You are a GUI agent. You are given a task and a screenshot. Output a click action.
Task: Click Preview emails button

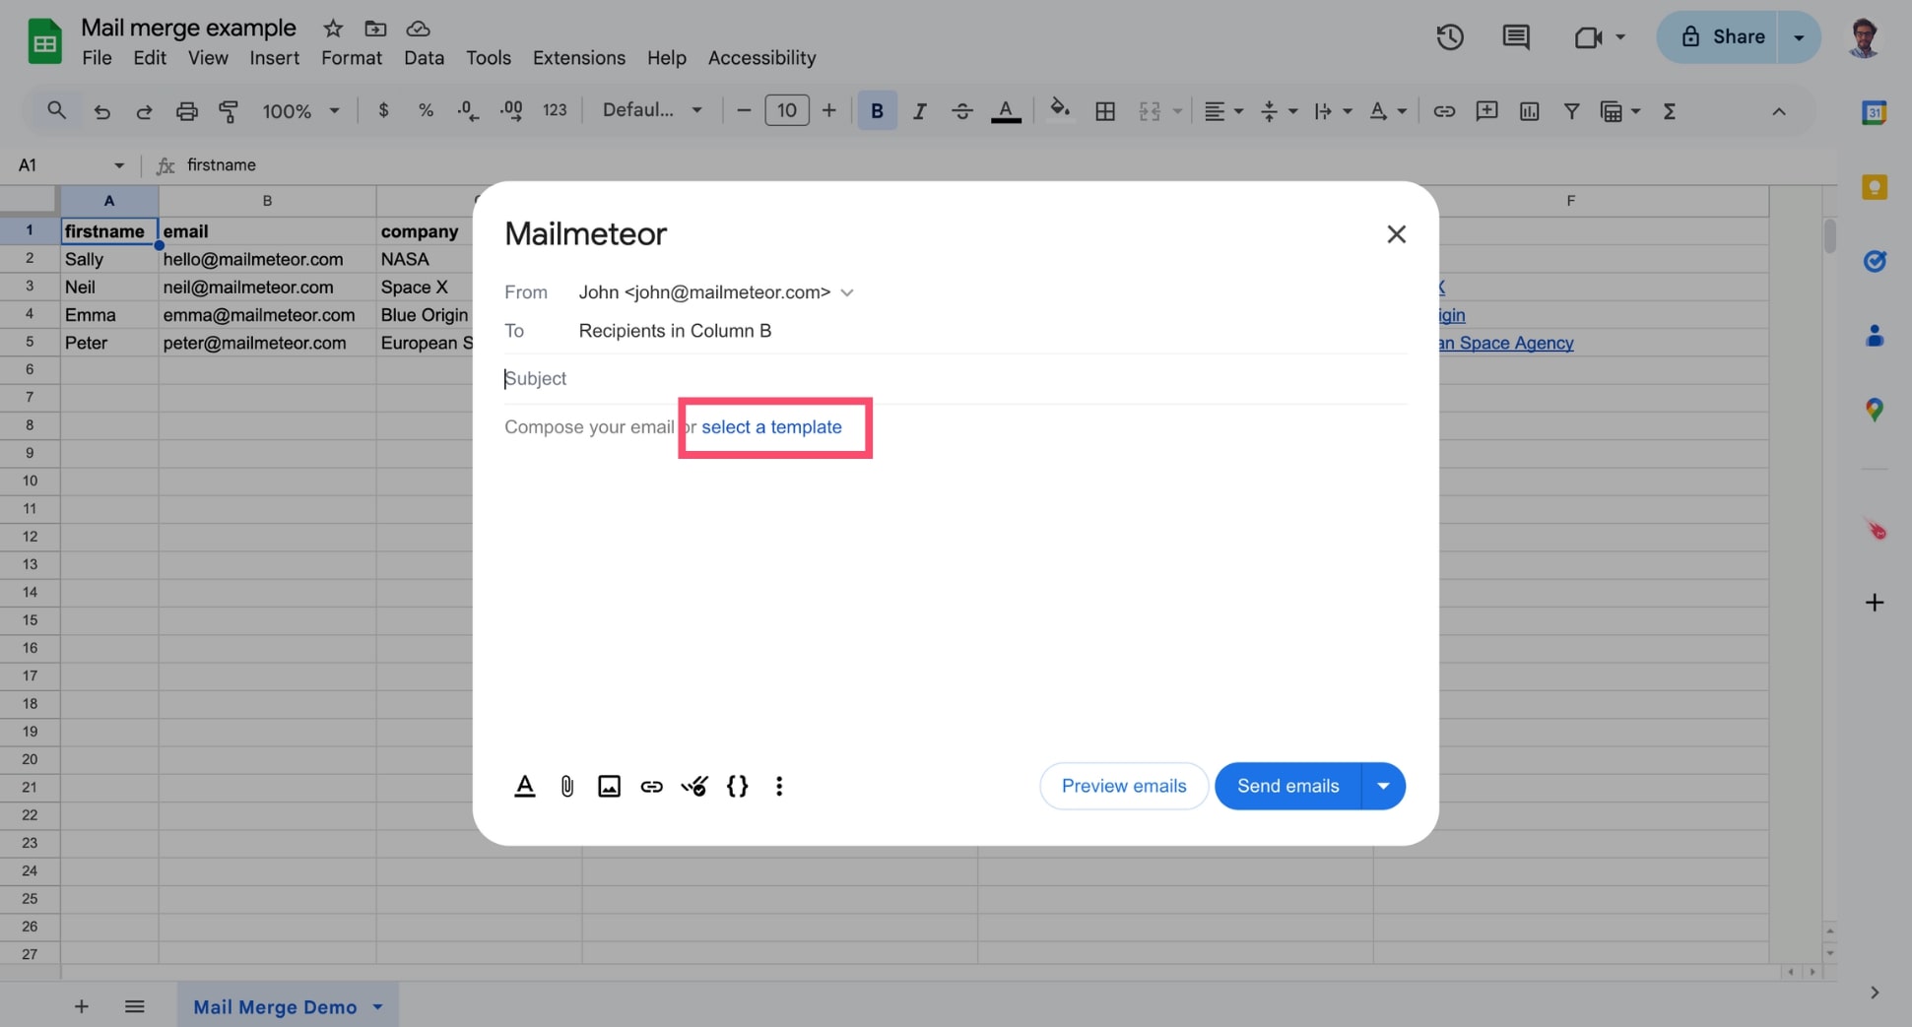tap(1123, 786)
